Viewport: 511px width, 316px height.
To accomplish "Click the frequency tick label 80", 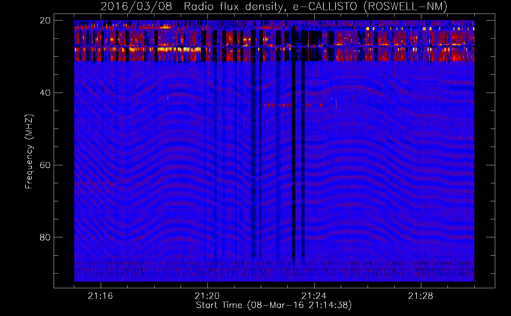I will (45, 237).
